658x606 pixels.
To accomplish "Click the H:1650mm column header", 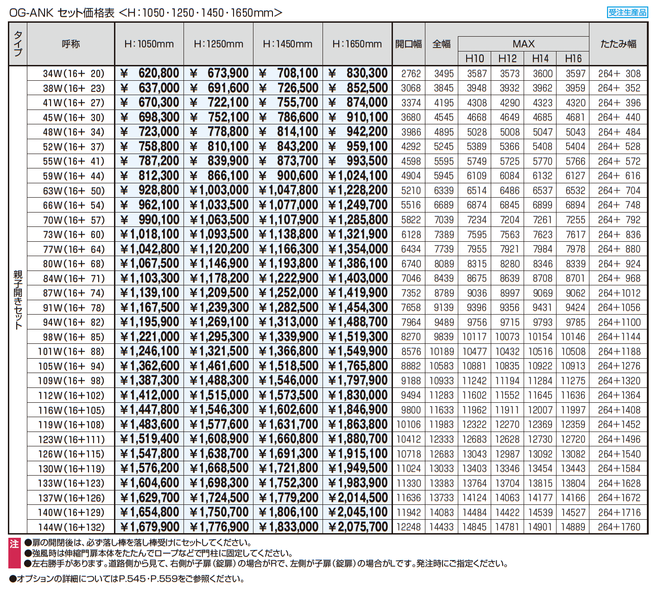I will (357, 44).
